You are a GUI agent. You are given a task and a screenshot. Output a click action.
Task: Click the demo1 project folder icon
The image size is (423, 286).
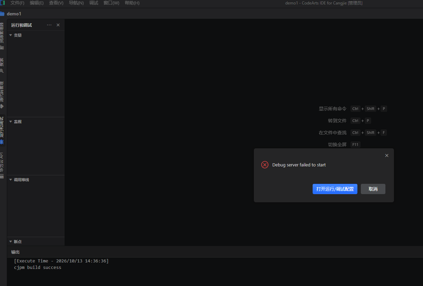2,14
